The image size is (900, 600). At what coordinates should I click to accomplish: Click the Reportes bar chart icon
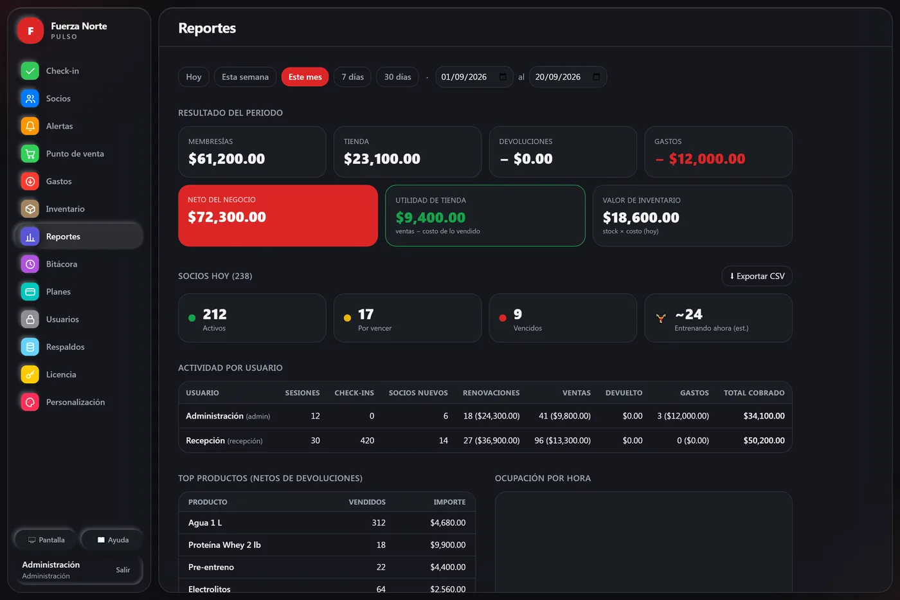30,237
